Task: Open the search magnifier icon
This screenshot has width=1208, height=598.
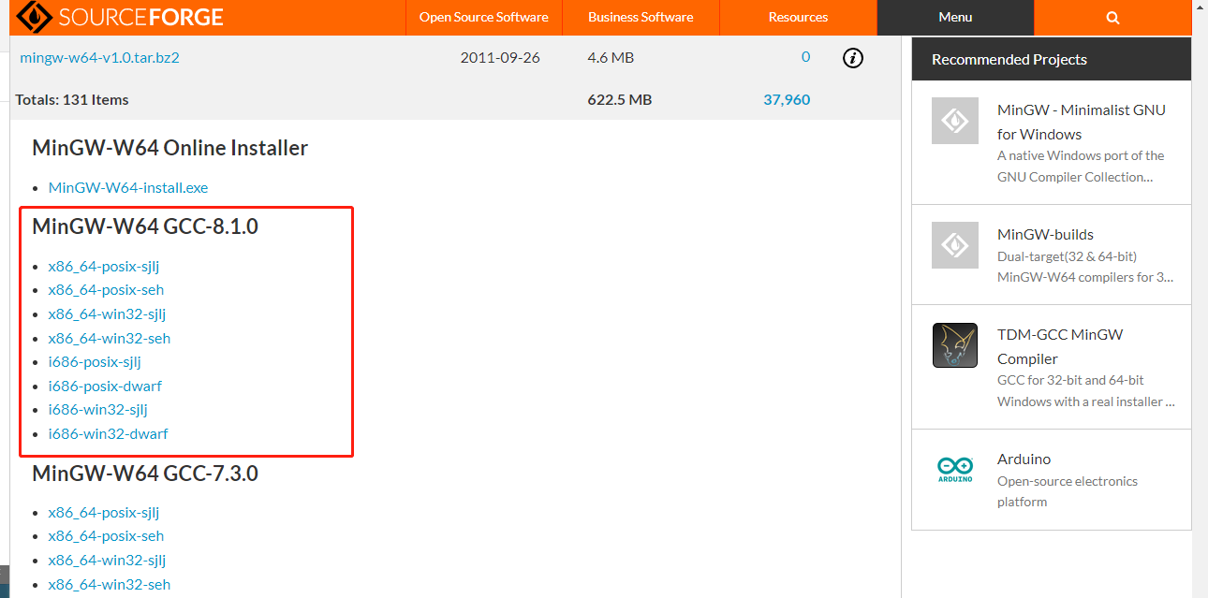Action: (1112, 17)
